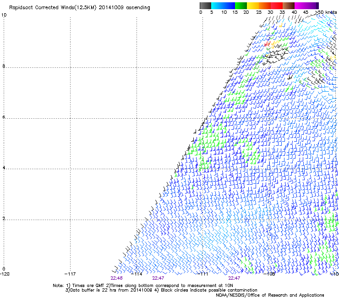Select the '20141009 ascending' text in title
Viewport: 339px width, 298px height.
[x=124, y=8]
